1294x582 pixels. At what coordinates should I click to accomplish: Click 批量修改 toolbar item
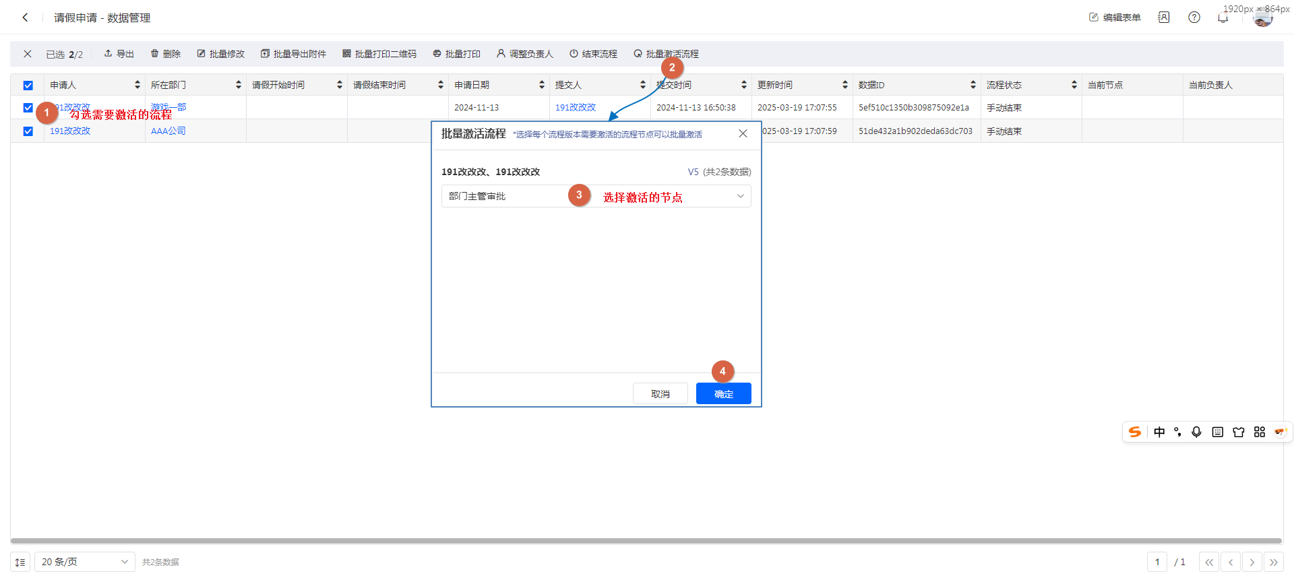(220, 54)
